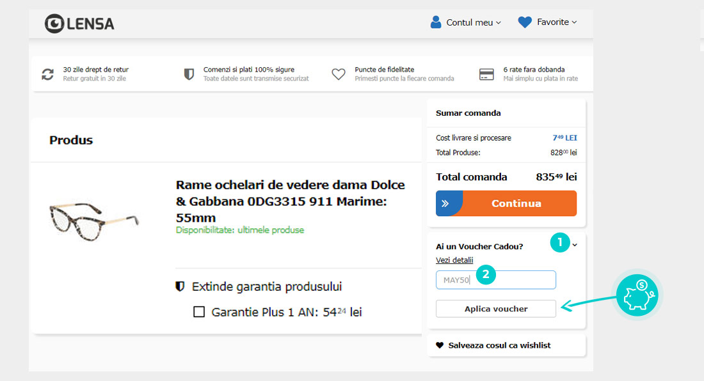Click the Lensa eye logo
This screenshot has height=381, width=704.
pyautogui.click(x=54, y=23)
